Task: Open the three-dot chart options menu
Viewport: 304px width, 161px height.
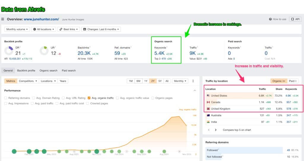Action: coord(193,81)
